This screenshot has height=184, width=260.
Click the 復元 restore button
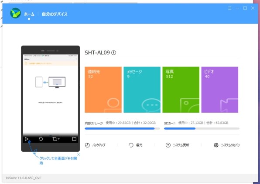pyautogui.click(x=136, y=145)
